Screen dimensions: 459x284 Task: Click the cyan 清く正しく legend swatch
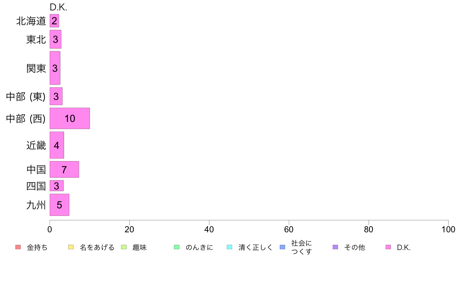click(229, 247)
